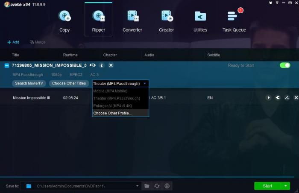Click the DVDFab logo icon
The image size is (299, 193).
[7, 4]
